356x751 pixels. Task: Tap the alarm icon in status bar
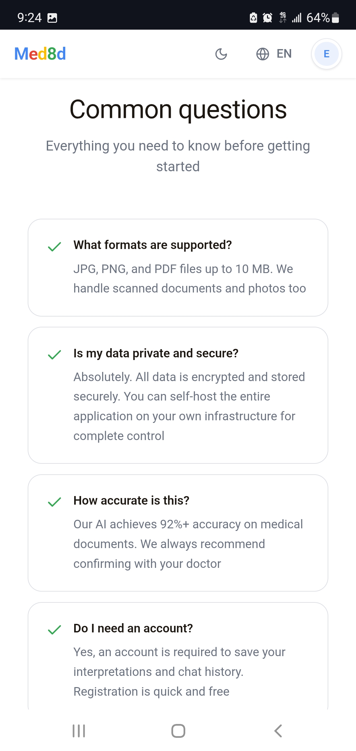[267, 18]
